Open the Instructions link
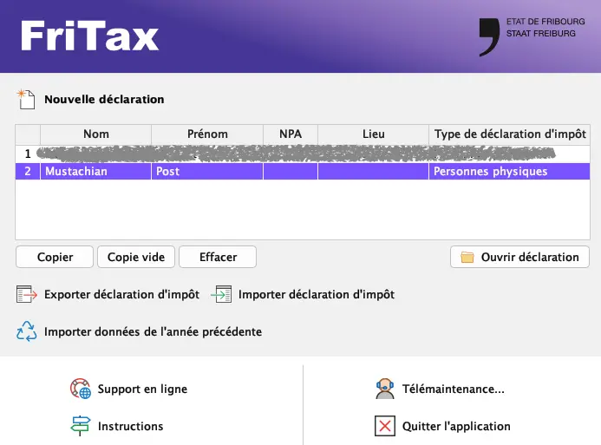 130,426
